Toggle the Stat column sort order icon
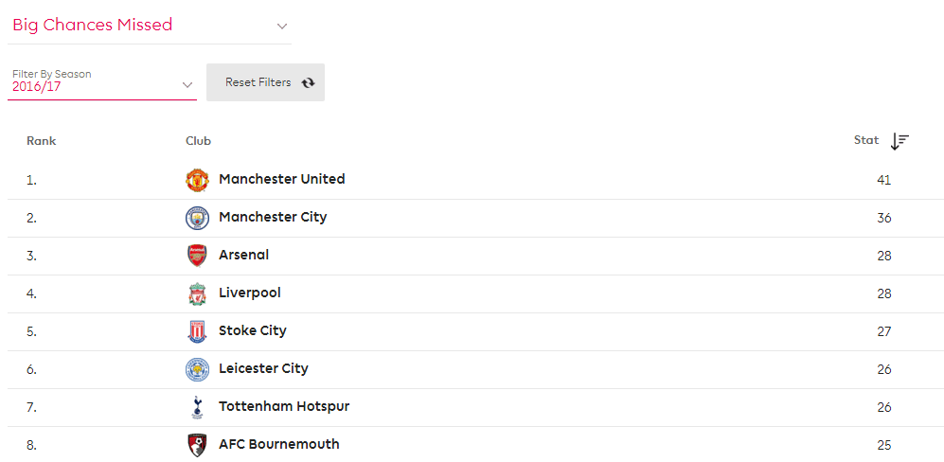 900,142
